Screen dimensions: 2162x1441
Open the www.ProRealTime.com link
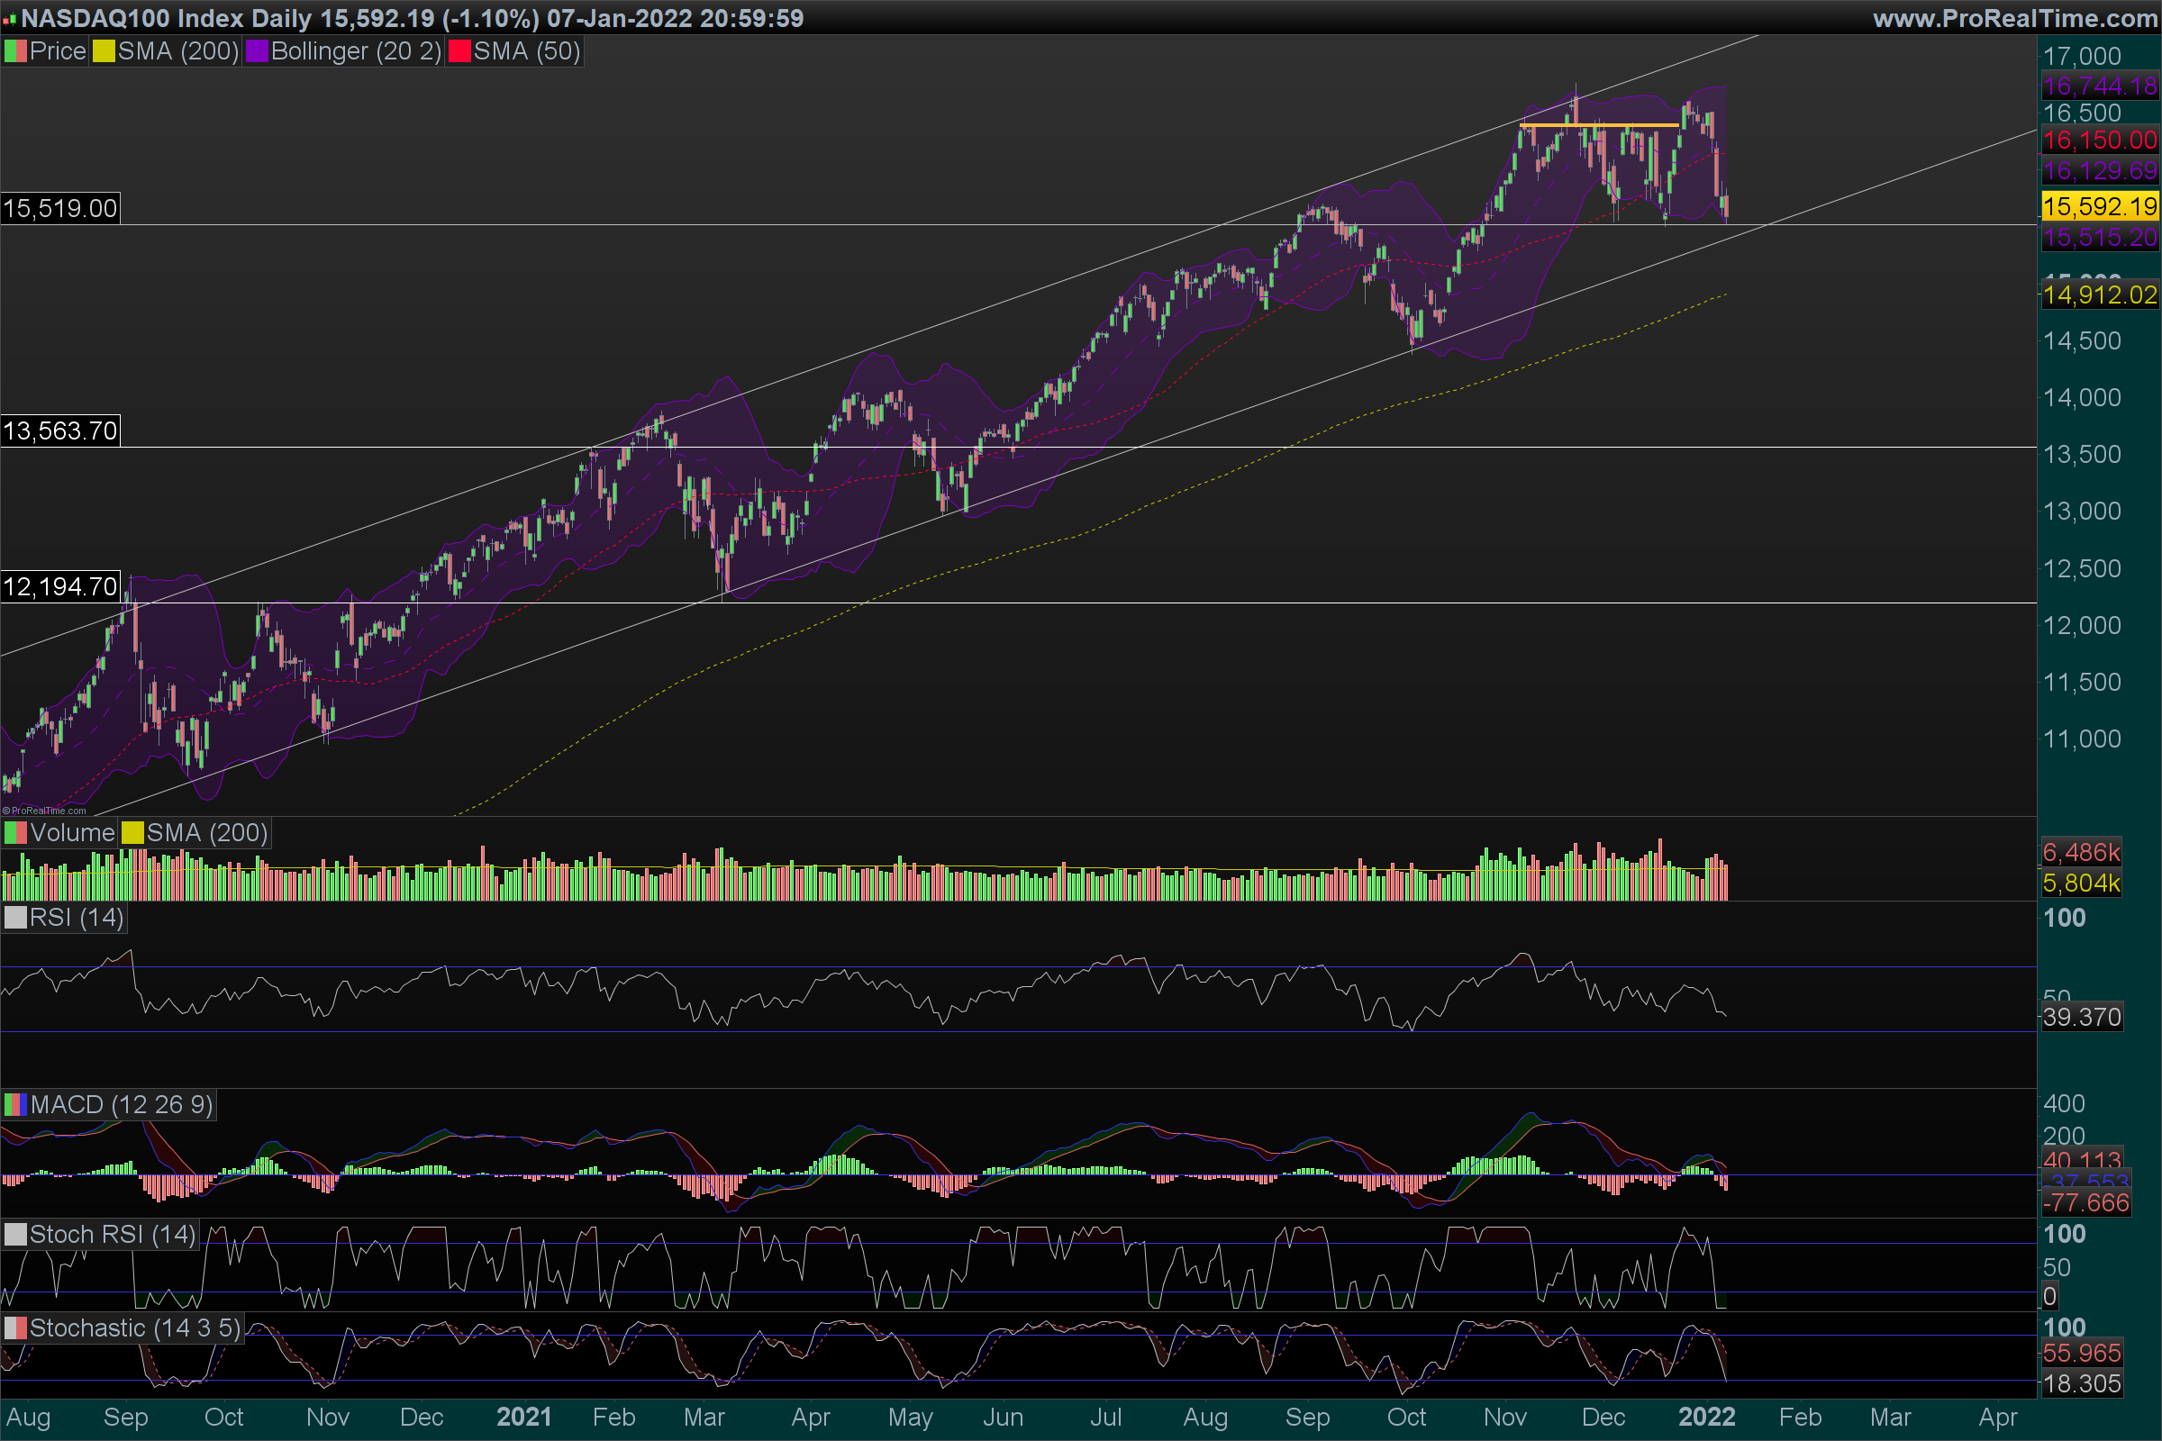pos(2015,18)
